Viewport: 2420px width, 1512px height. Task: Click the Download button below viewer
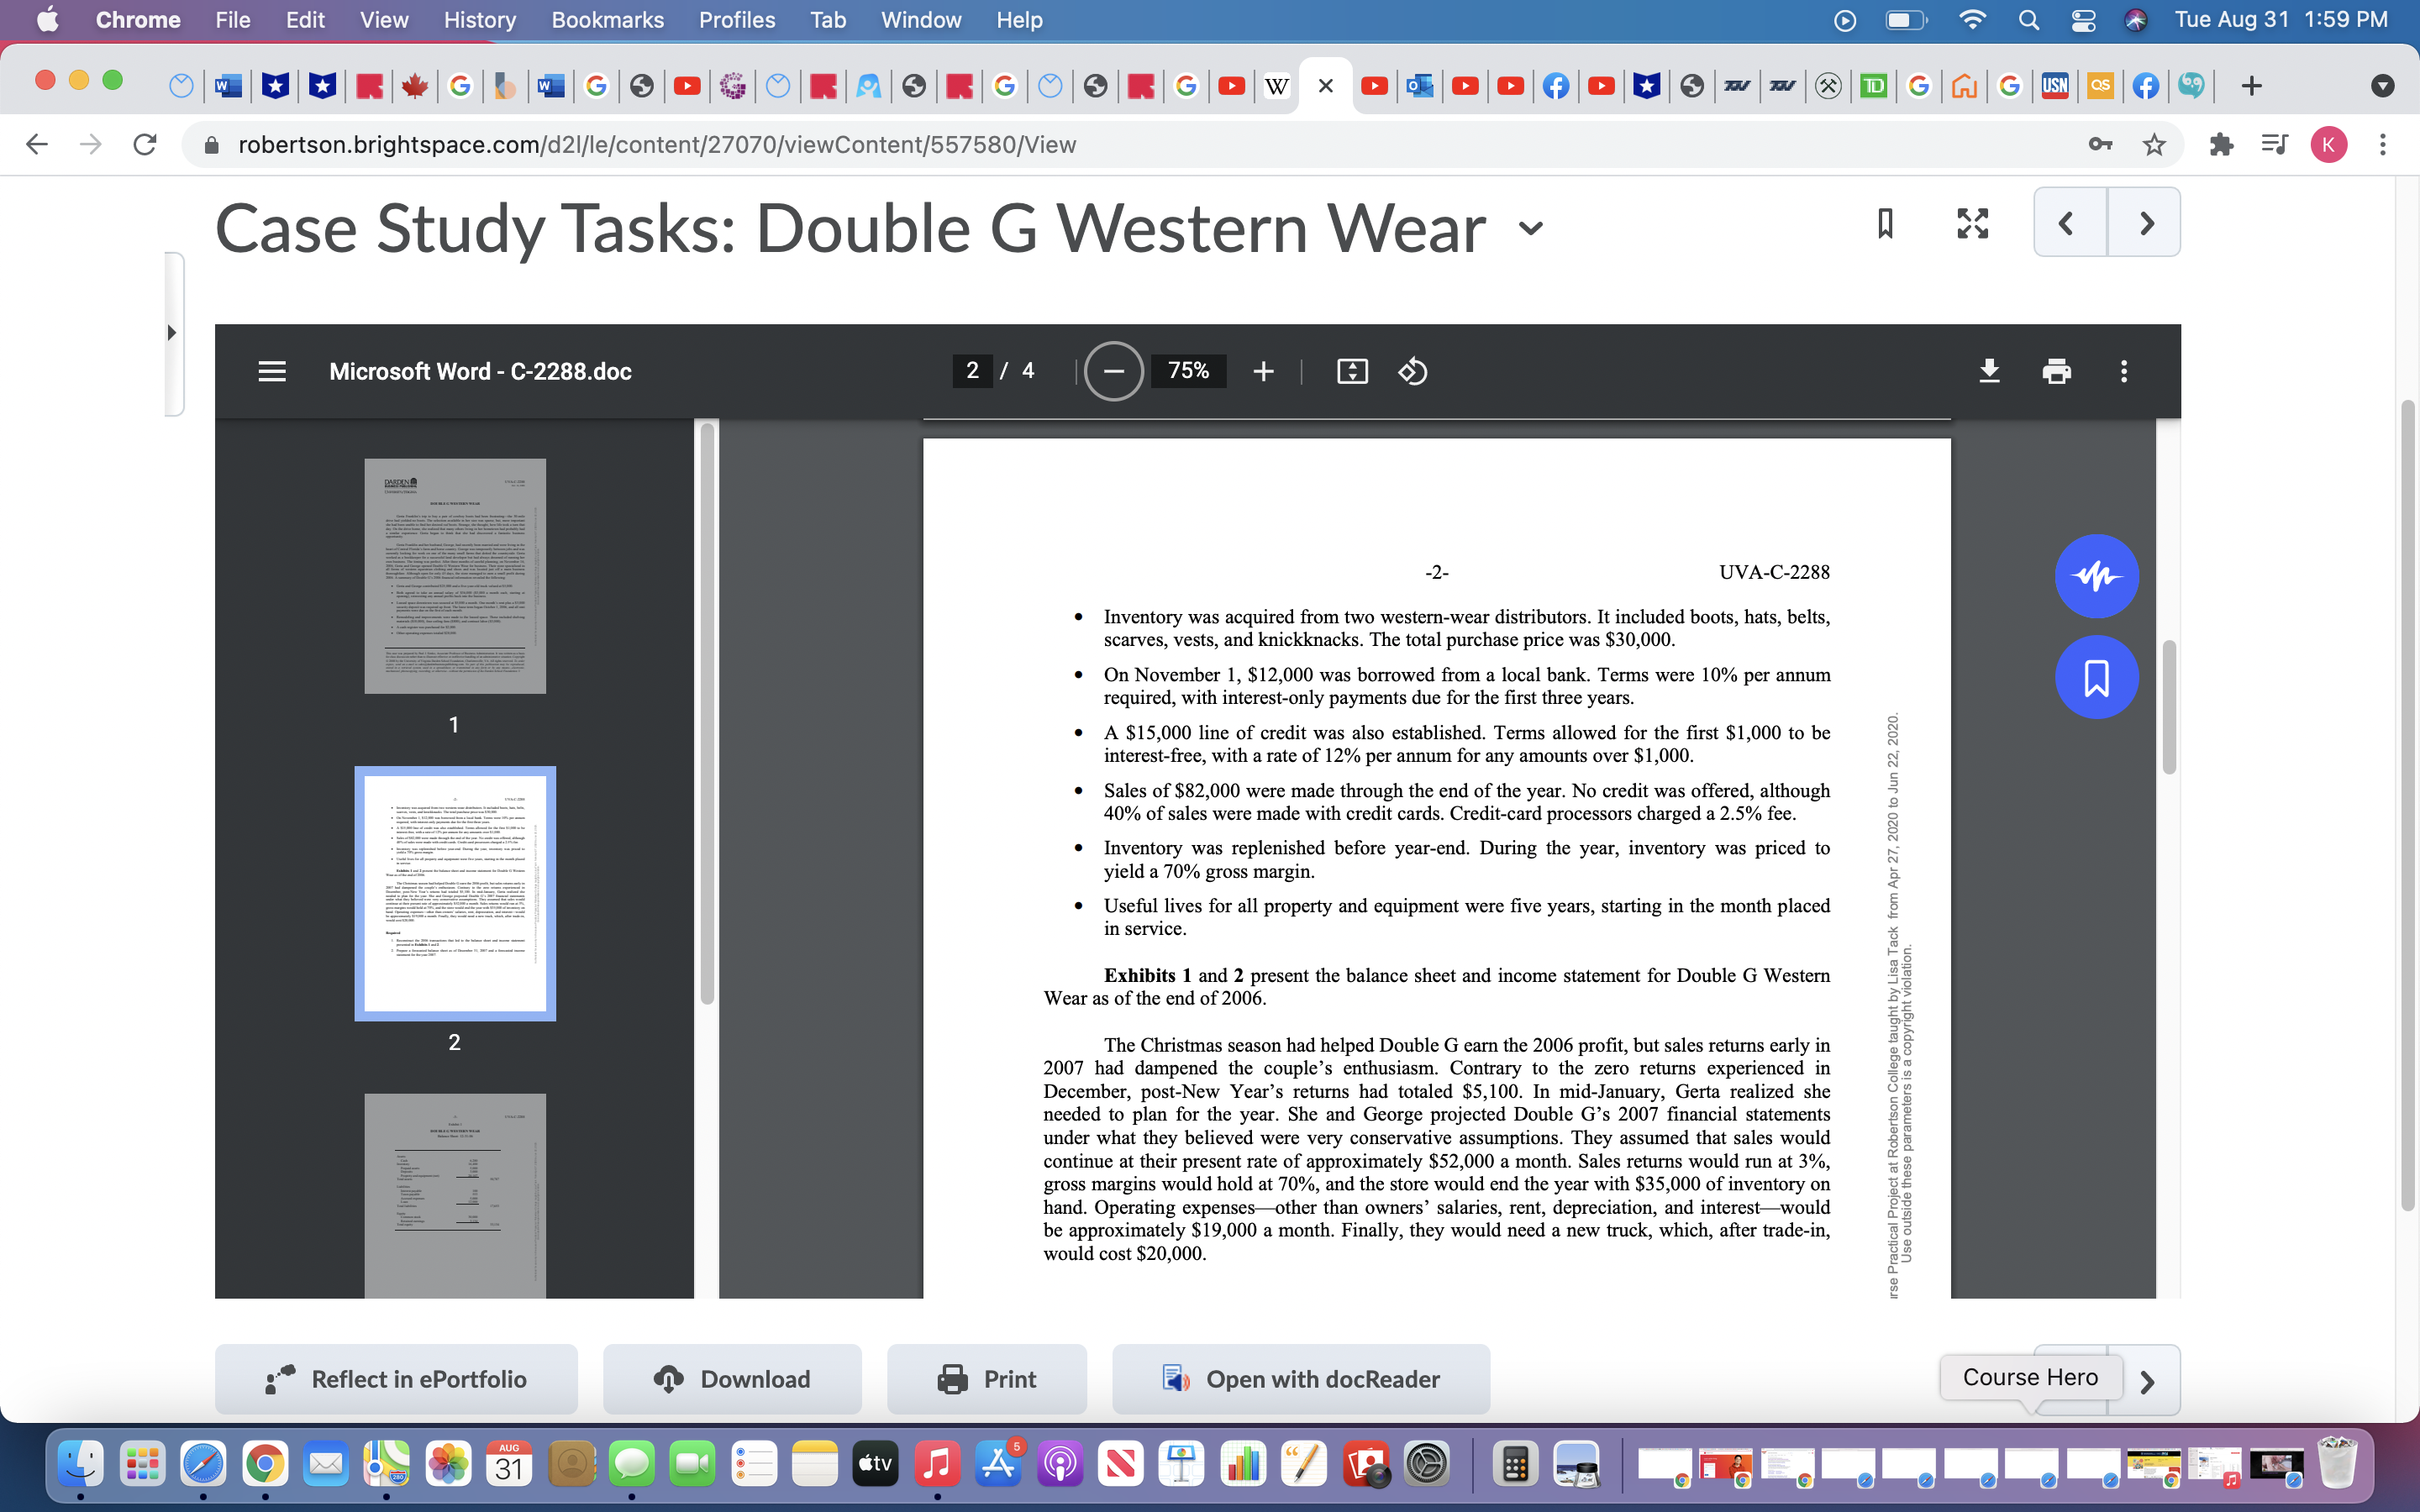[732, 1379]
